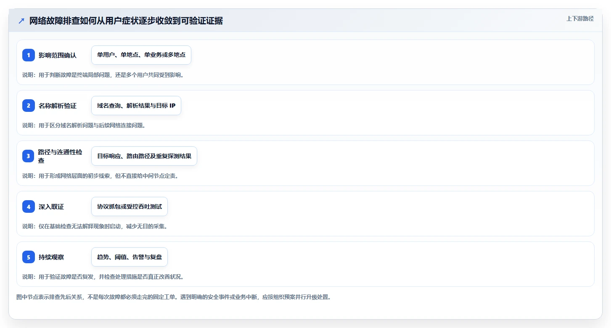
Task: Open the 趋势、阈值、告警与复盘 chip
Action: click(x=130, y=257)
